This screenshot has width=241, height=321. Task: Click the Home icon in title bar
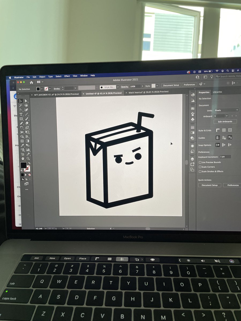coord(31,82)
